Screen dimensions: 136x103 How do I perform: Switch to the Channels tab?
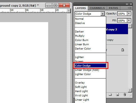click(97, 8)
